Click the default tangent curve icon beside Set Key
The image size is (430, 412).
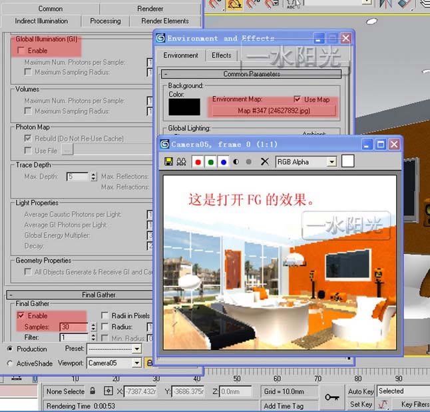383,404
